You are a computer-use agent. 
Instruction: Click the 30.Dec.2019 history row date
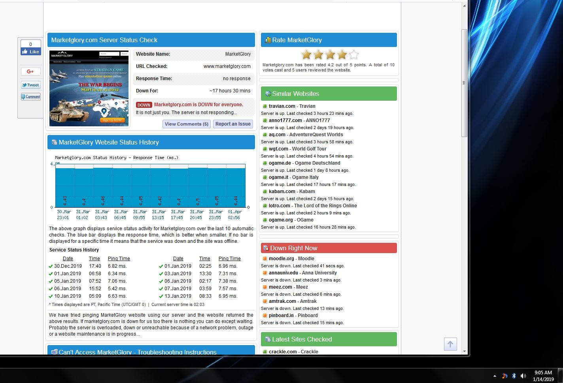point(68,266)
